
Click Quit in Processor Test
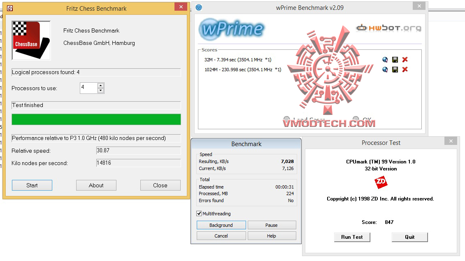pos(409,237)
